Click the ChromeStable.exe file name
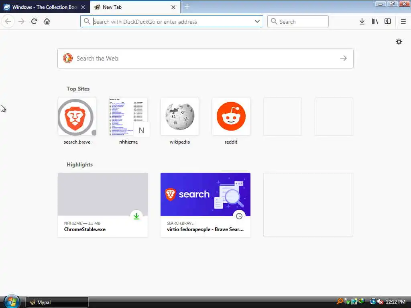Screen dimensions: 411x308 coord(85,229)
